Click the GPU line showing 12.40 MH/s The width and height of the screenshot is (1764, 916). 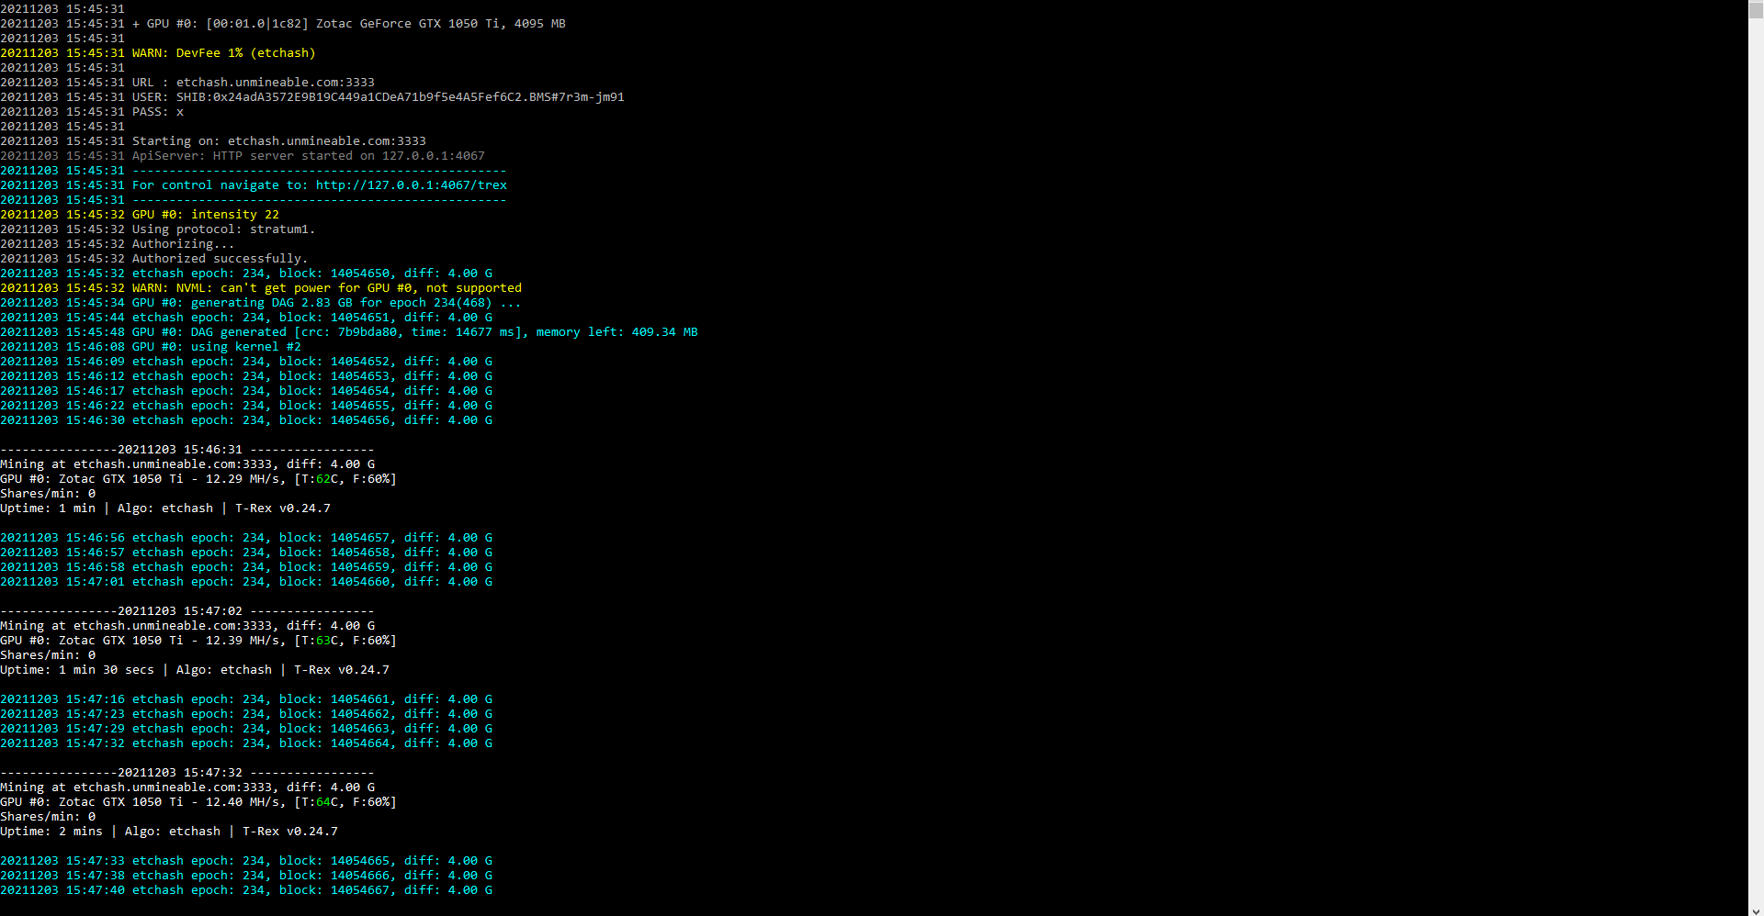[198, 802]
